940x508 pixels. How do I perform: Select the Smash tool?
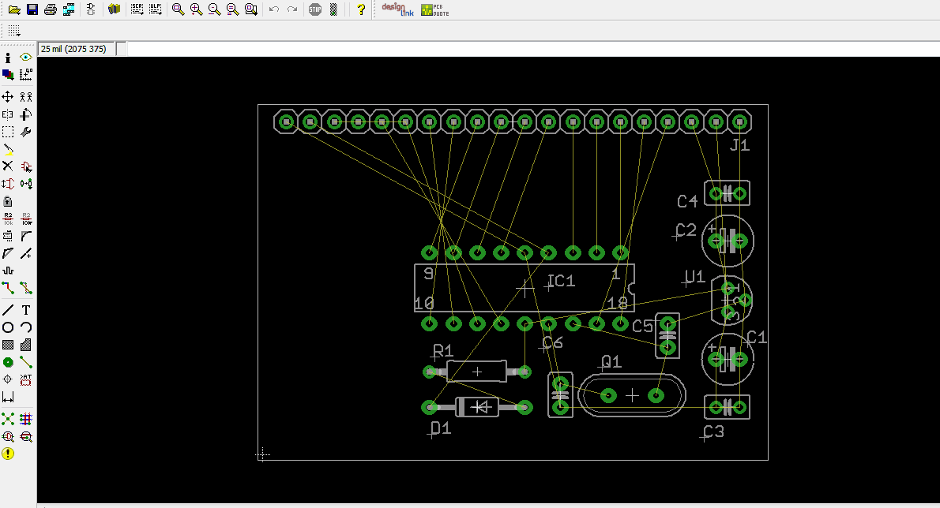pyautogui.click(x=8, y=237)
